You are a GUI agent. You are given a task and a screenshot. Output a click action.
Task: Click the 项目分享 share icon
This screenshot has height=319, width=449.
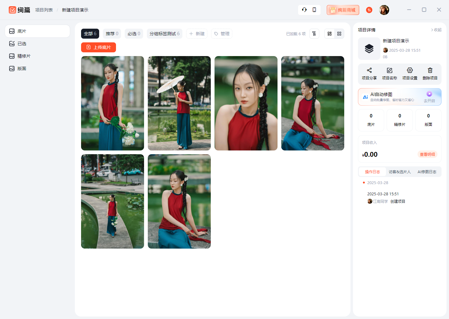369,70
